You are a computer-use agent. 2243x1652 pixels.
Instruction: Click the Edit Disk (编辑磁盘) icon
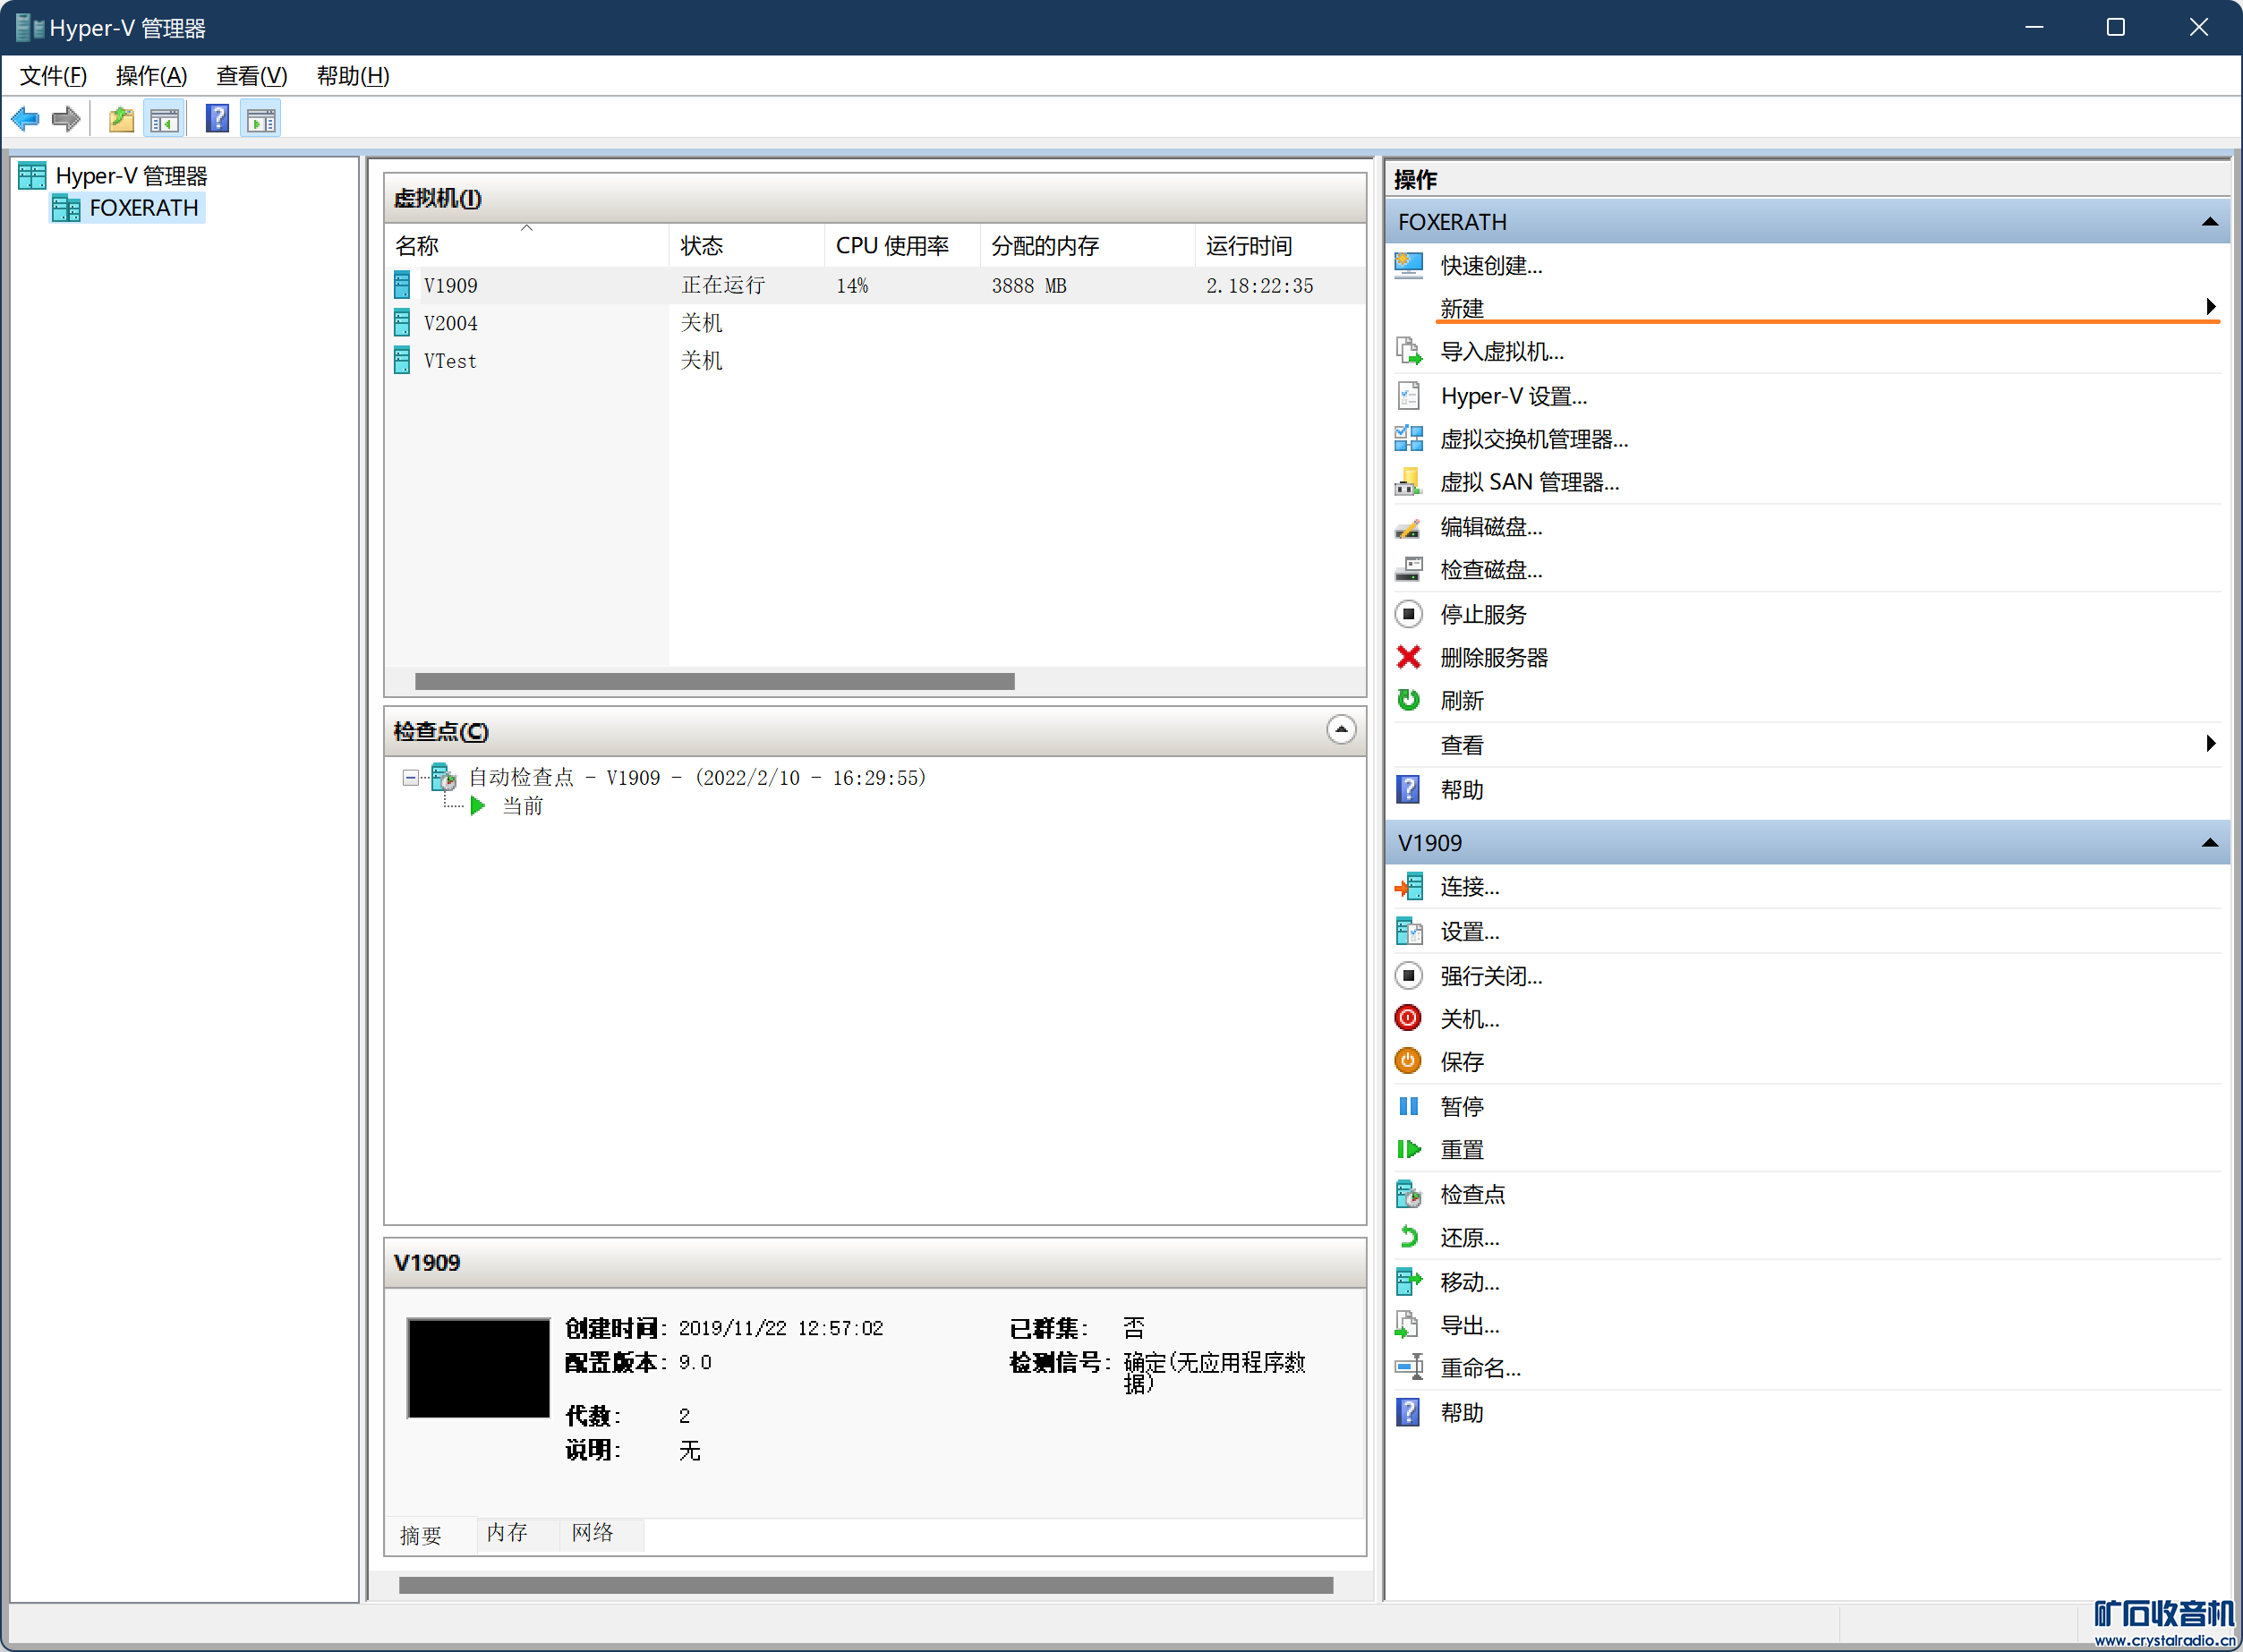(1409, 527)
